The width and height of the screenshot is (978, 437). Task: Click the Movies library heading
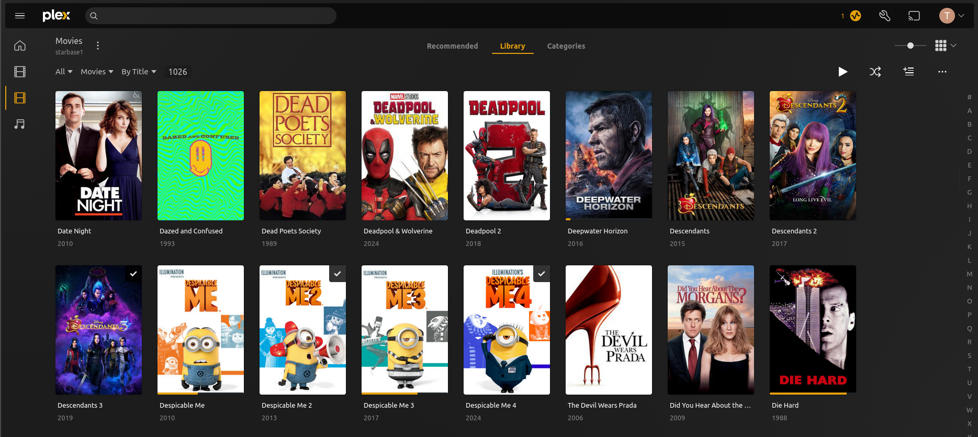69,41
